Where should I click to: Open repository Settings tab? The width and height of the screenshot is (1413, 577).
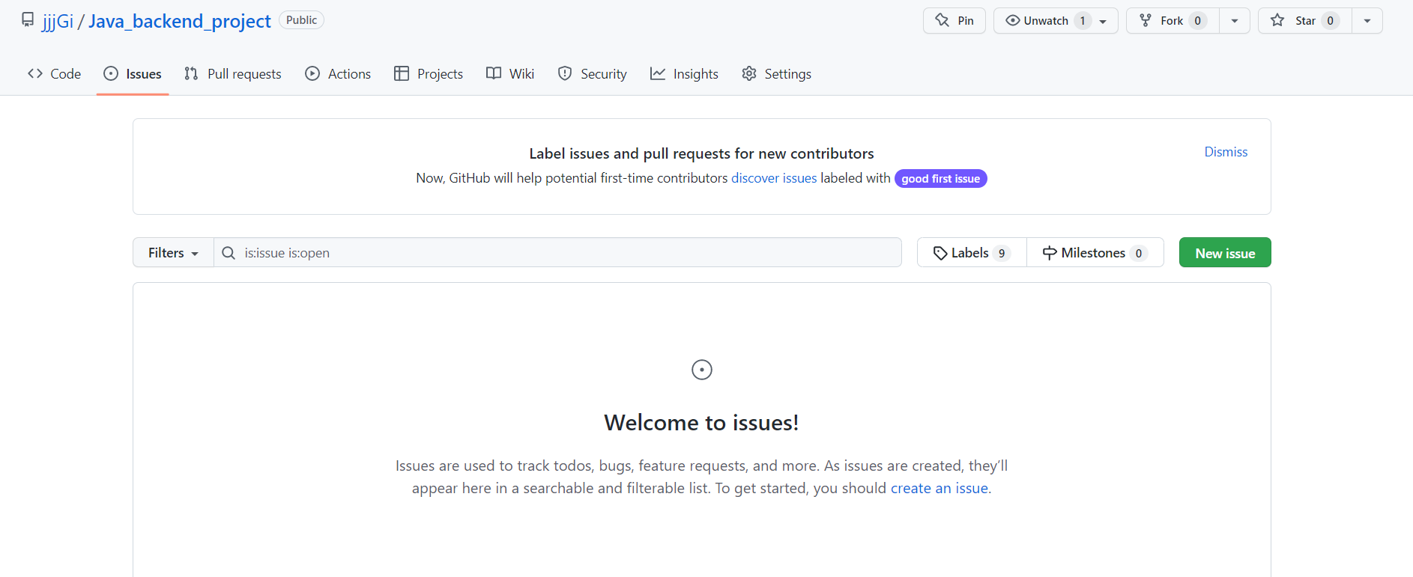click(x=777, y=73)
